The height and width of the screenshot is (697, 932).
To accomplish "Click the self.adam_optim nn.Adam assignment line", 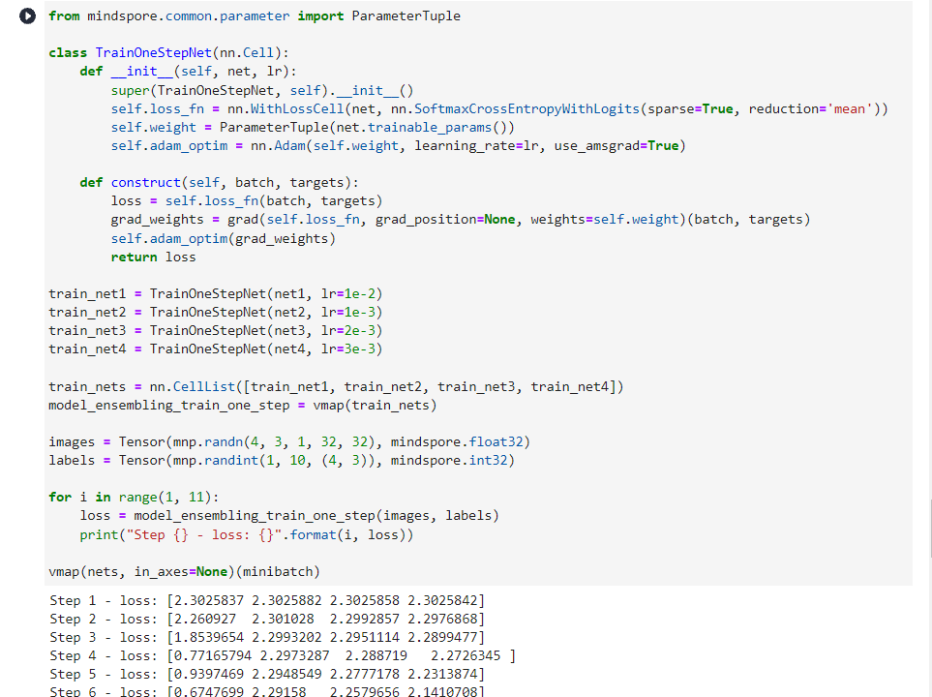I will pos(398,146).
